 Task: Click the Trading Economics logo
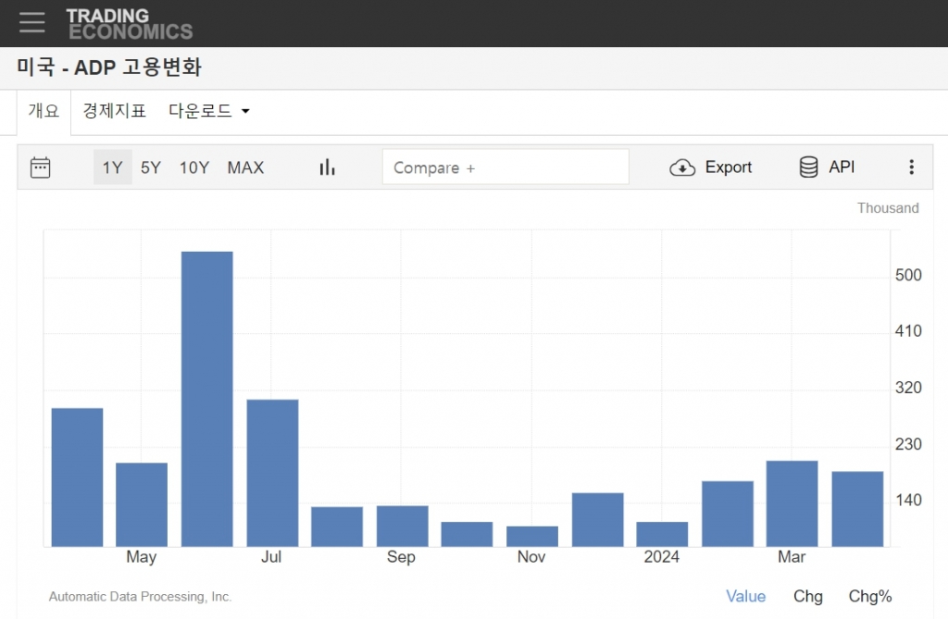pyautogui.click(x=129, y=24)
